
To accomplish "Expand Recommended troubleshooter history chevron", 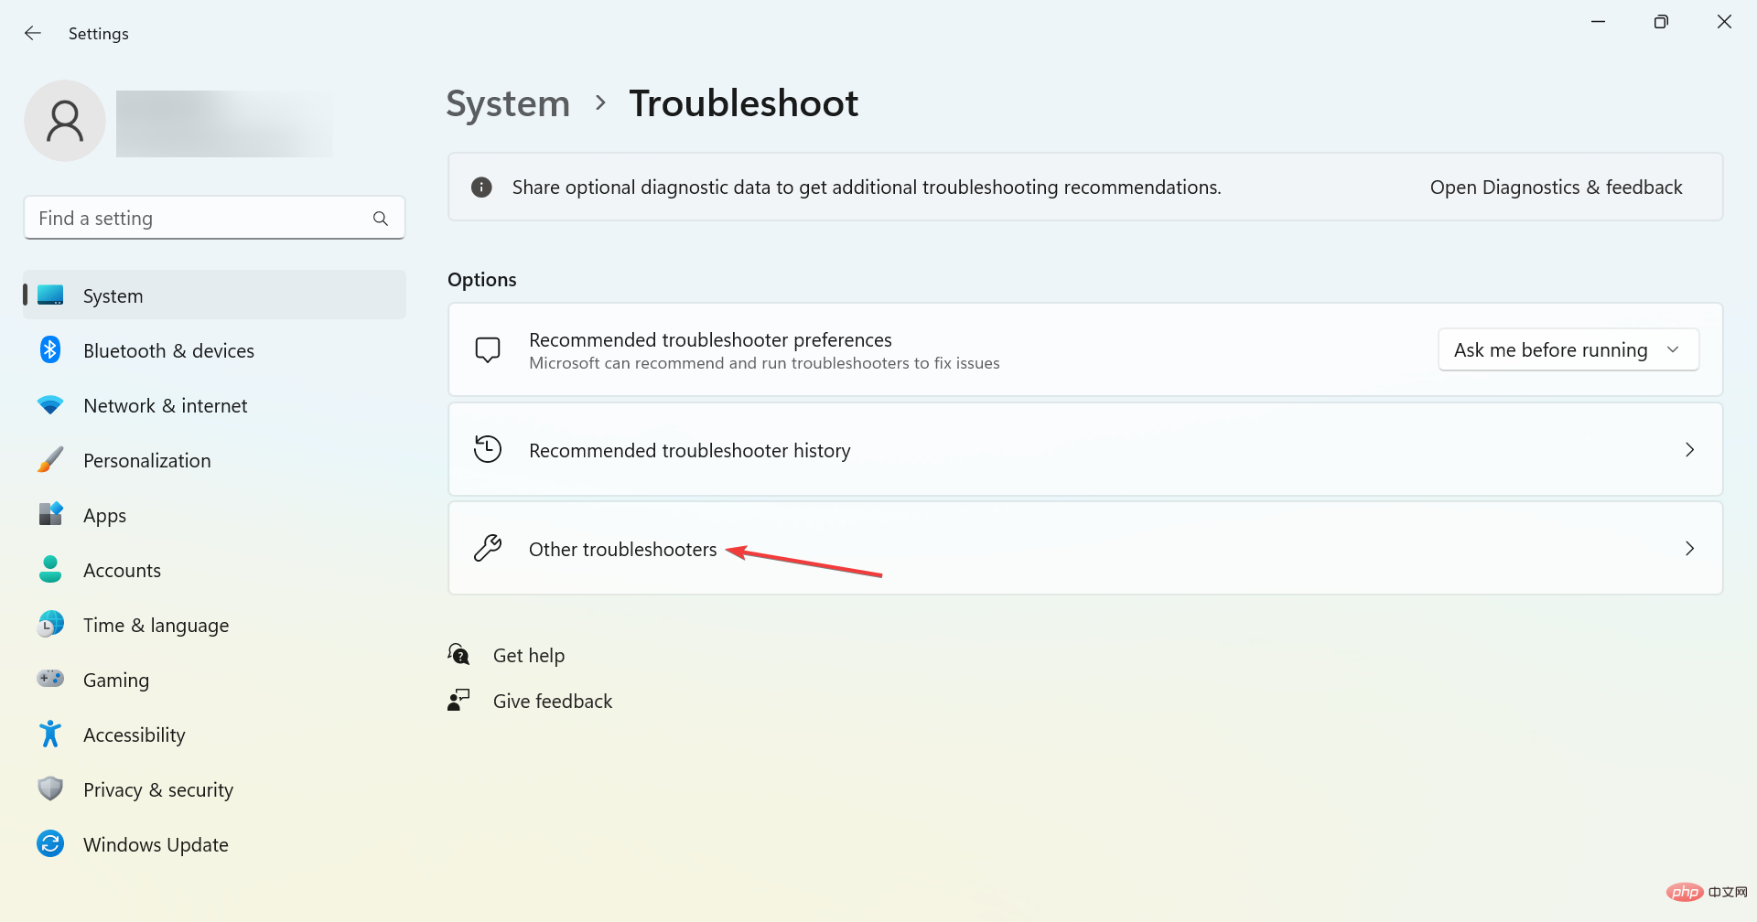I will (x=1689, y=450).
